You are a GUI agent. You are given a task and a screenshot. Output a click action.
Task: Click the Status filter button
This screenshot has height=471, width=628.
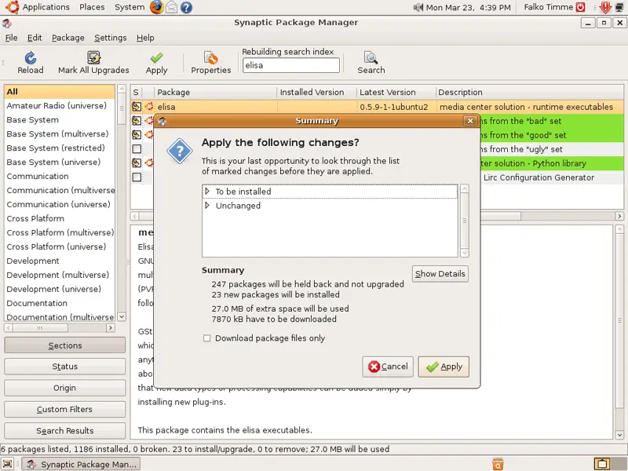[x=64, y=367]
